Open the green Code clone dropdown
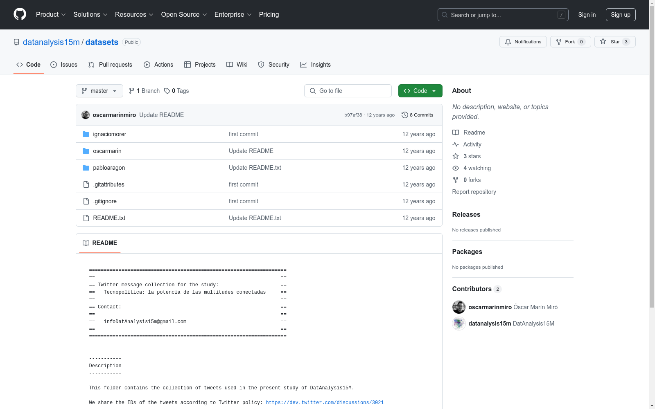The height and width of the screenshot is (409, 655). tap(420, 91)
